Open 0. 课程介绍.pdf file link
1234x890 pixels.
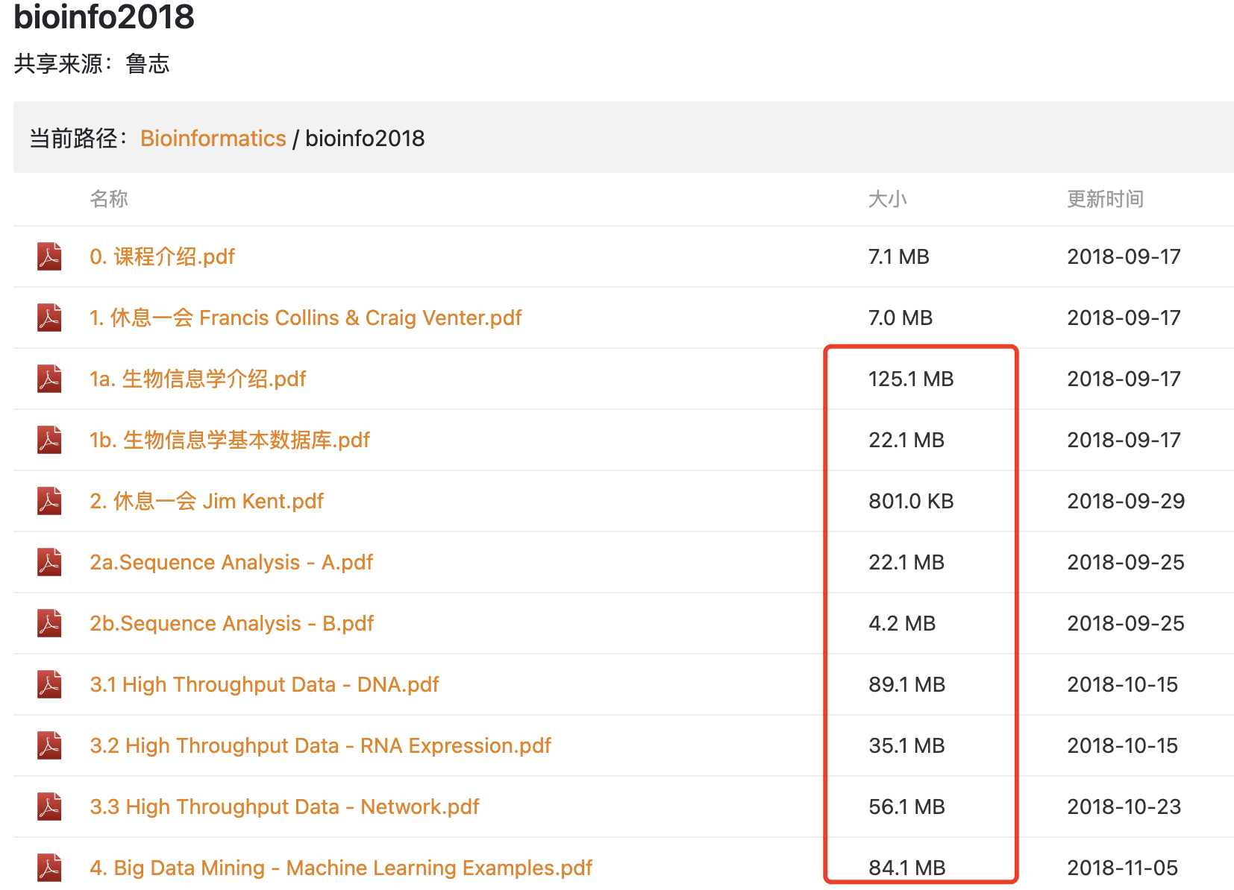pos(162,257)
